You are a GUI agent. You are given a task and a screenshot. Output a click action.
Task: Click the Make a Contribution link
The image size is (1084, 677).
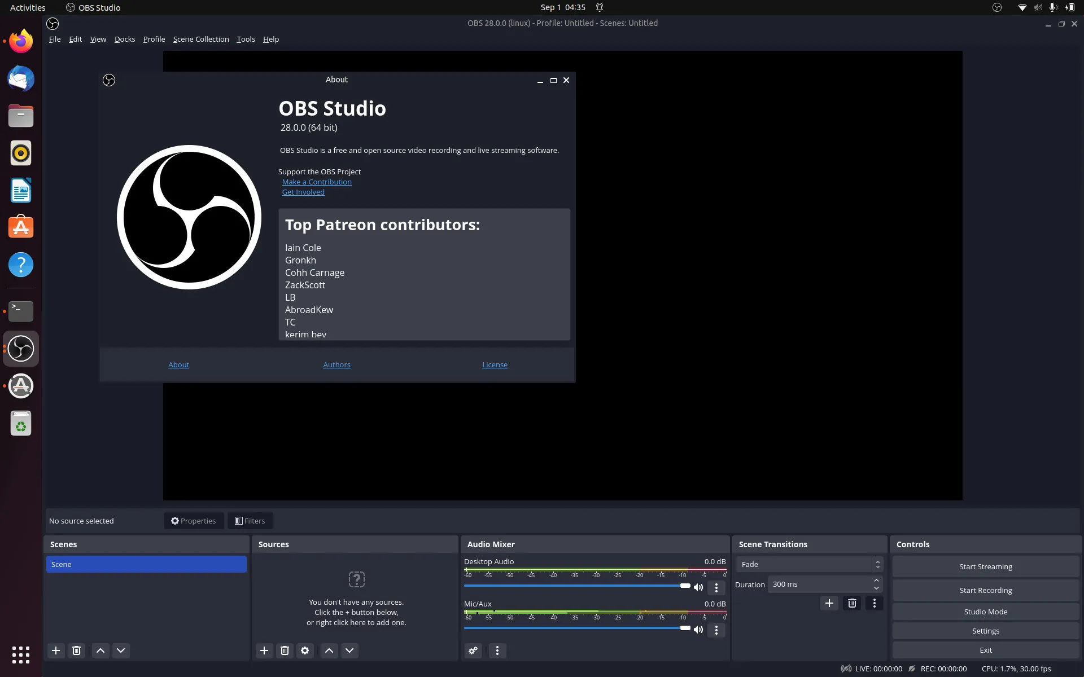point(316,181)
